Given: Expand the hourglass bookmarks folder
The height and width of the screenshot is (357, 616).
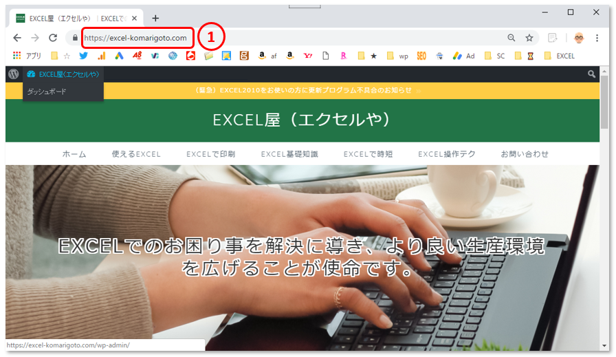Looking at the screenshot, I should [x=524, y=56].
